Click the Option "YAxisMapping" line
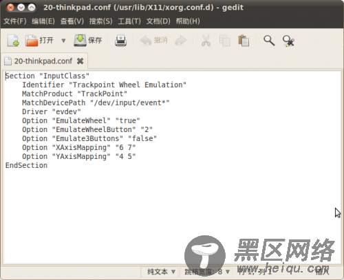The width and height of the screenshot is (344, 280). (x=79, y=156)
